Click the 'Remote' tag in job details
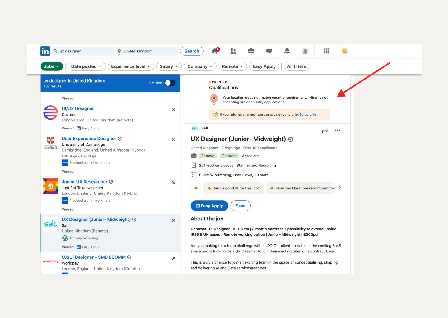 (x=208, y=156)
